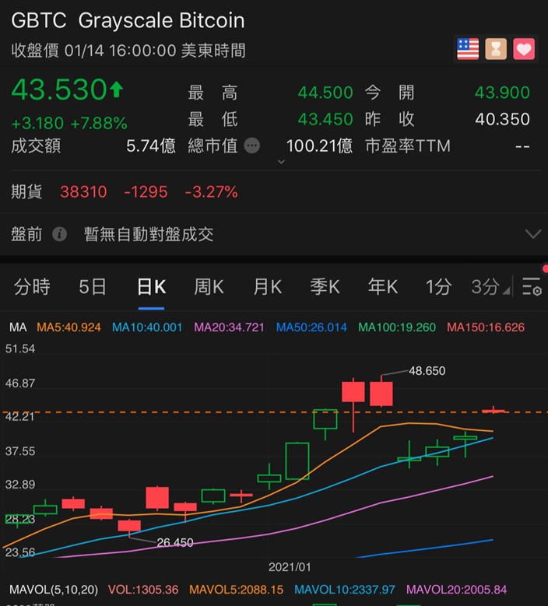The width and height of the screenshot is (548, 606).
Task: Tap the 期貨 futures quote row
Action: tap(274, 191)
